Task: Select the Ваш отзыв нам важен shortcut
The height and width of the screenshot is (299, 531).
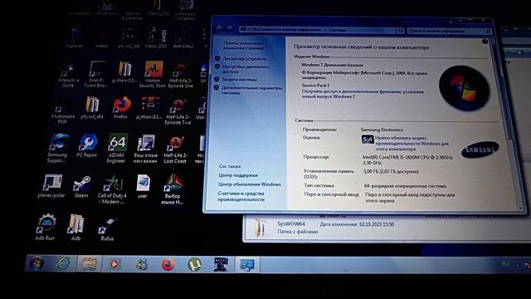Action: pyautogui.click(x=146, y=149)
